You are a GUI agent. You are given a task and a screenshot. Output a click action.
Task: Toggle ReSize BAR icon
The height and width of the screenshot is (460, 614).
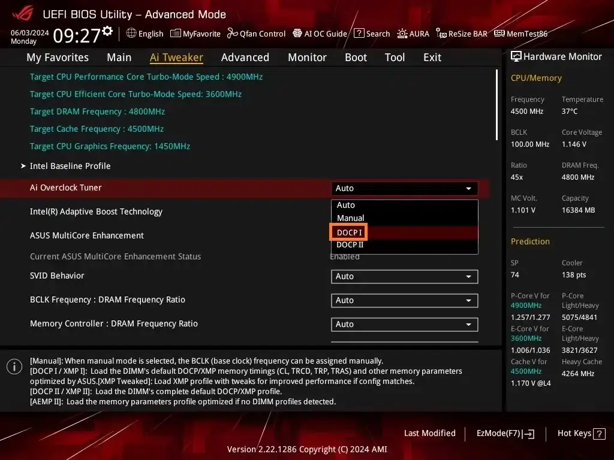441,34
